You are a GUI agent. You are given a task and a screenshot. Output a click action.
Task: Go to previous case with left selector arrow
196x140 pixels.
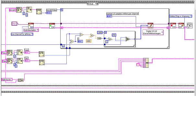[88, 4]
